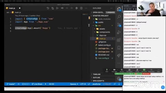This screenshot has width=166, height=93.
Task: Send chat message with blue arrow button
Action: click(163, 87)
